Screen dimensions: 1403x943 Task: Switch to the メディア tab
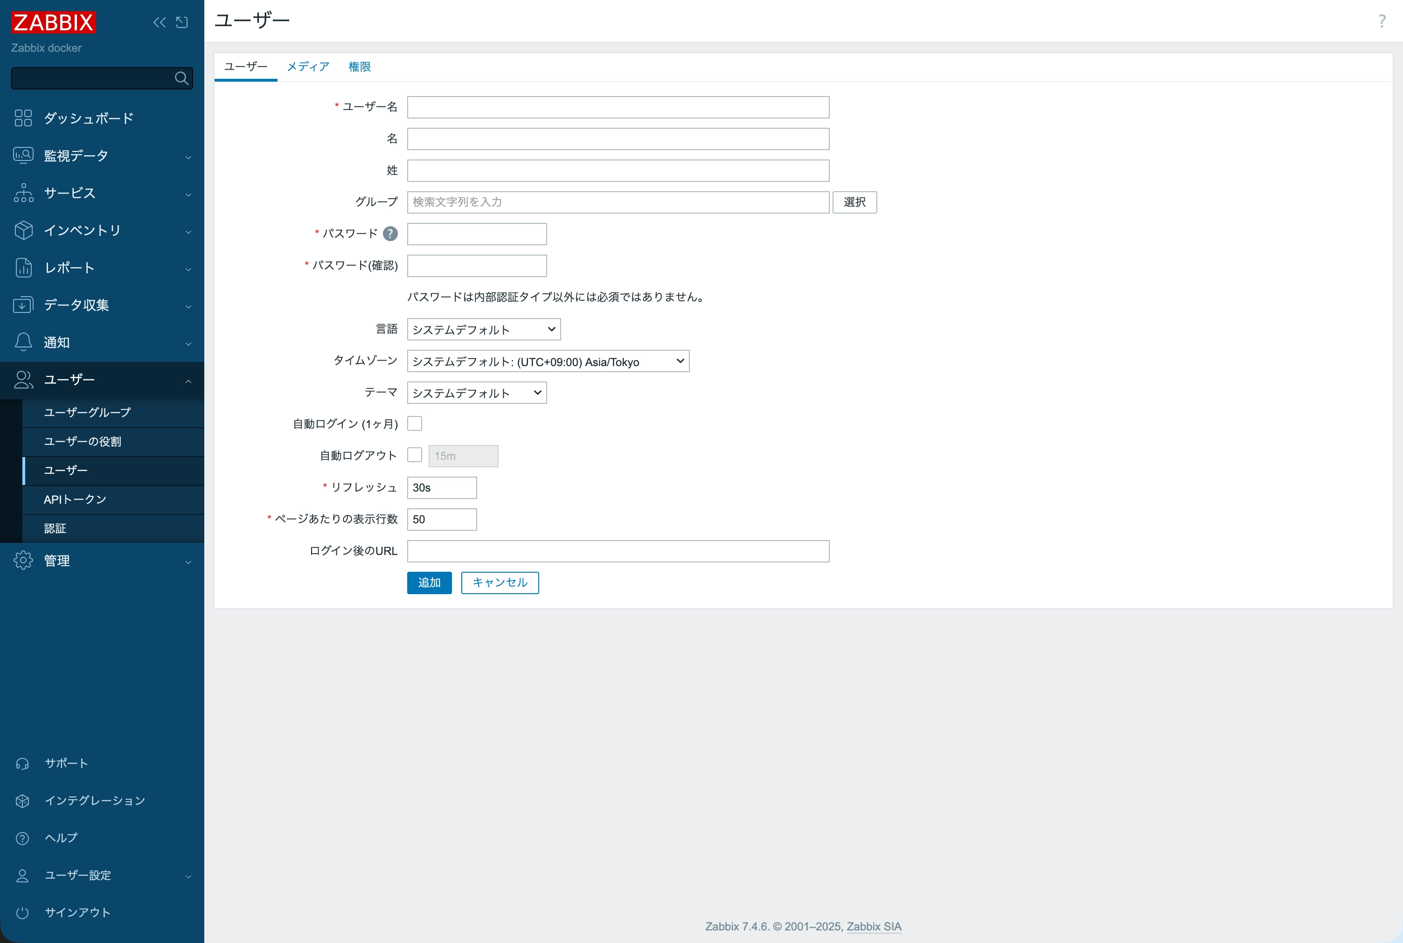click(308, 67)
